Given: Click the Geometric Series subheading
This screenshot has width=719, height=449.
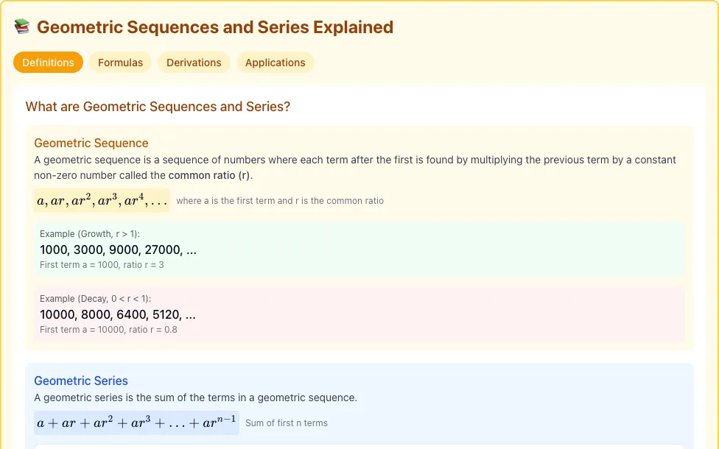Looking at the screenshot, I should [81, 381].
